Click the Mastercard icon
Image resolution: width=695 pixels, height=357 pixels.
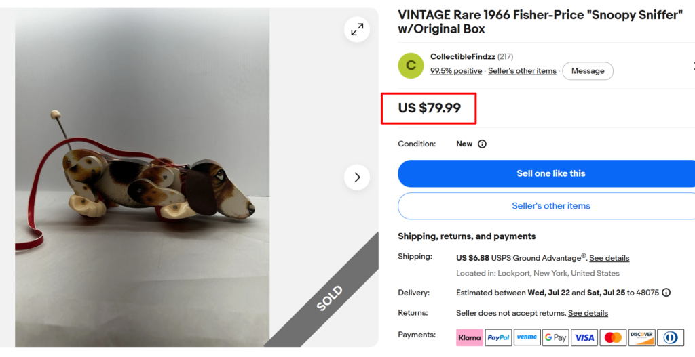[x=613, y=337]
